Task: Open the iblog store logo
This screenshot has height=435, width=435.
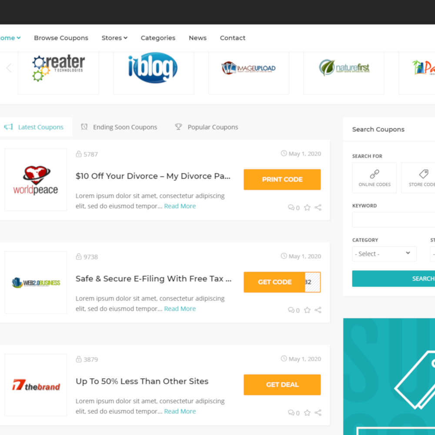Action: click(x=153, y=68)
